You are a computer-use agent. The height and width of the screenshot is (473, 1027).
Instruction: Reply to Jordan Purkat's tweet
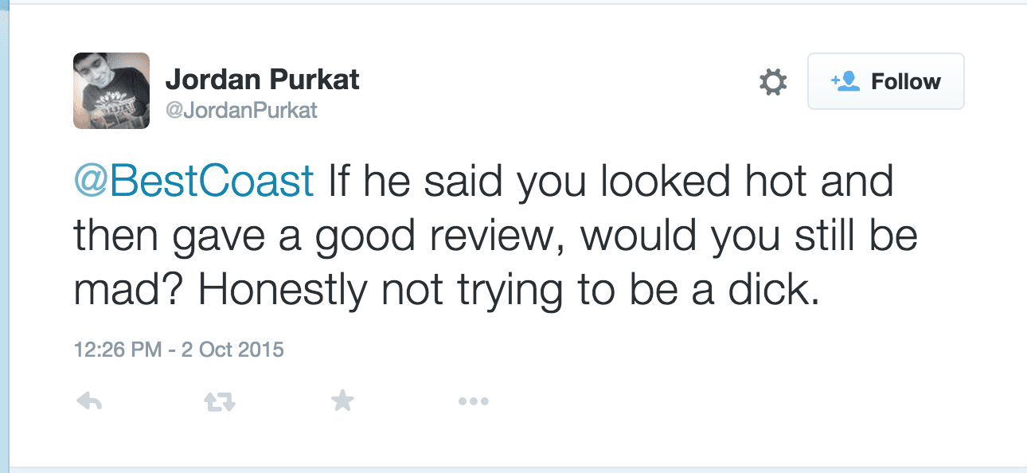[x=88, y=402]
